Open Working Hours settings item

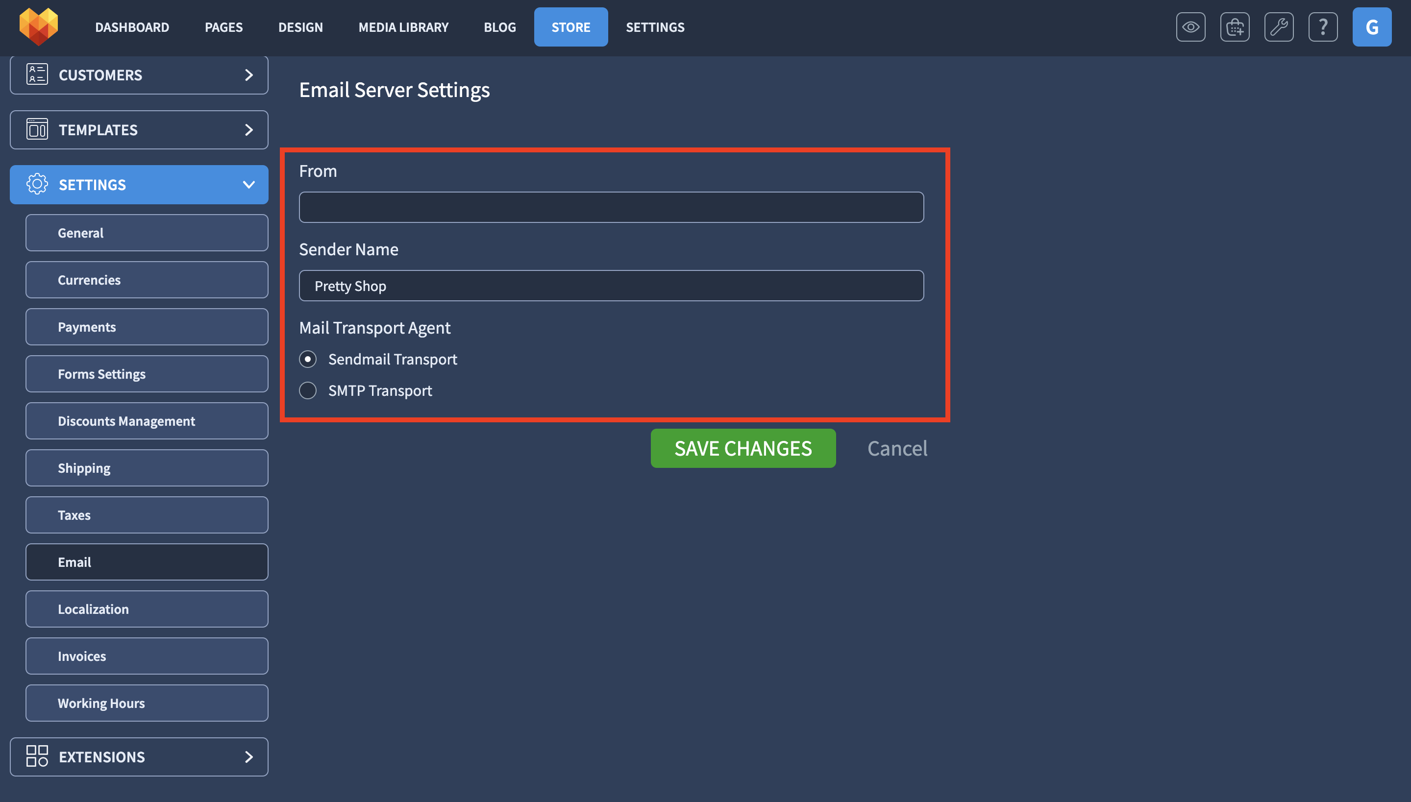(147, 704)
